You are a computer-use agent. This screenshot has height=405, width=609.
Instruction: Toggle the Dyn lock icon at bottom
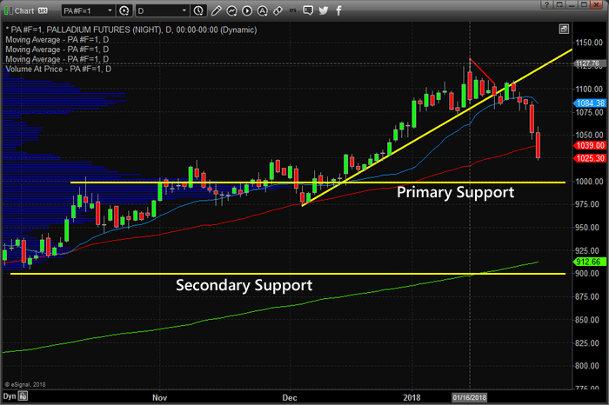(x=23, y=396)
